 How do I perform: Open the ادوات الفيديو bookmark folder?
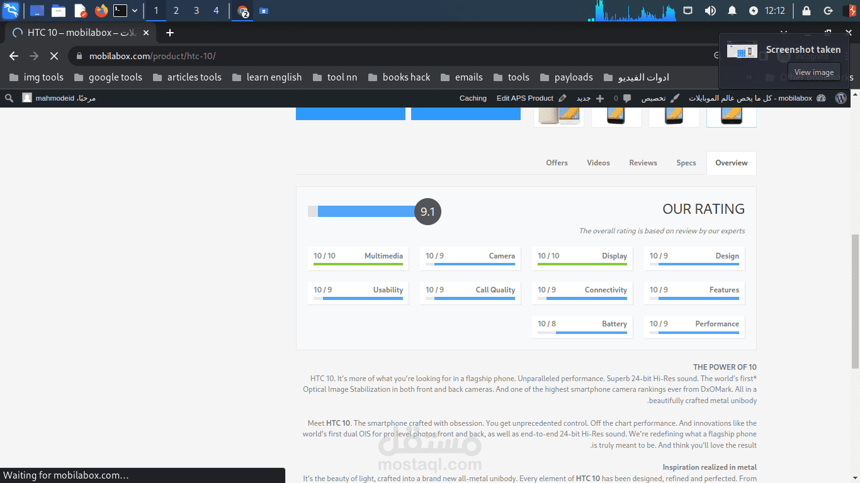(x=636, y=77)
